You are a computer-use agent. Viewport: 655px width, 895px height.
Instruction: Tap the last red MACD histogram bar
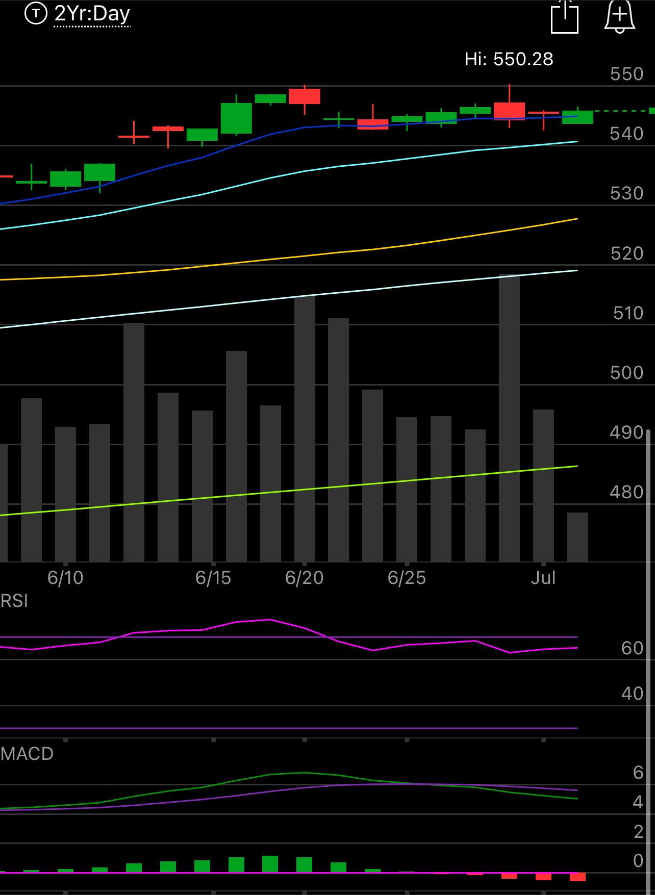(577, 877)
